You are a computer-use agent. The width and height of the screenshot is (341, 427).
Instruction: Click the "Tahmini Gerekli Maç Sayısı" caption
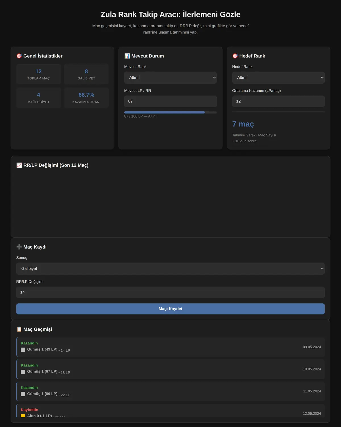coord(254,135)
